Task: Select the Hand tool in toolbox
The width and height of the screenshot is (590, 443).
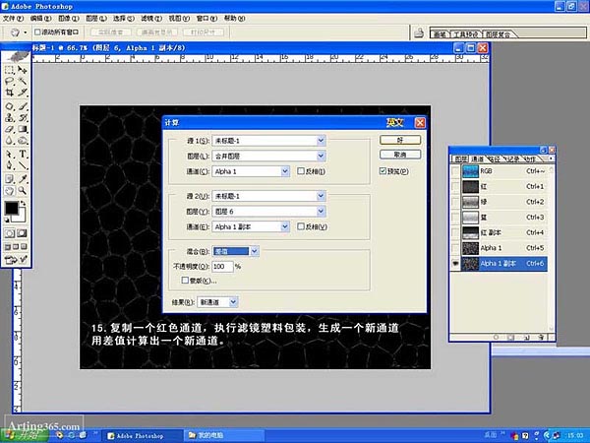Action: point(10,190)
